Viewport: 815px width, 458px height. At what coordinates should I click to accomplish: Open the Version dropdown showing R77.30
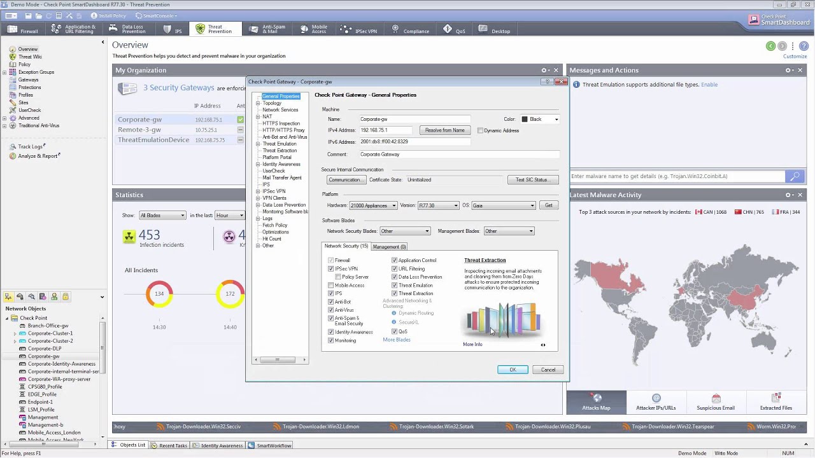click(x=438, y=205)
